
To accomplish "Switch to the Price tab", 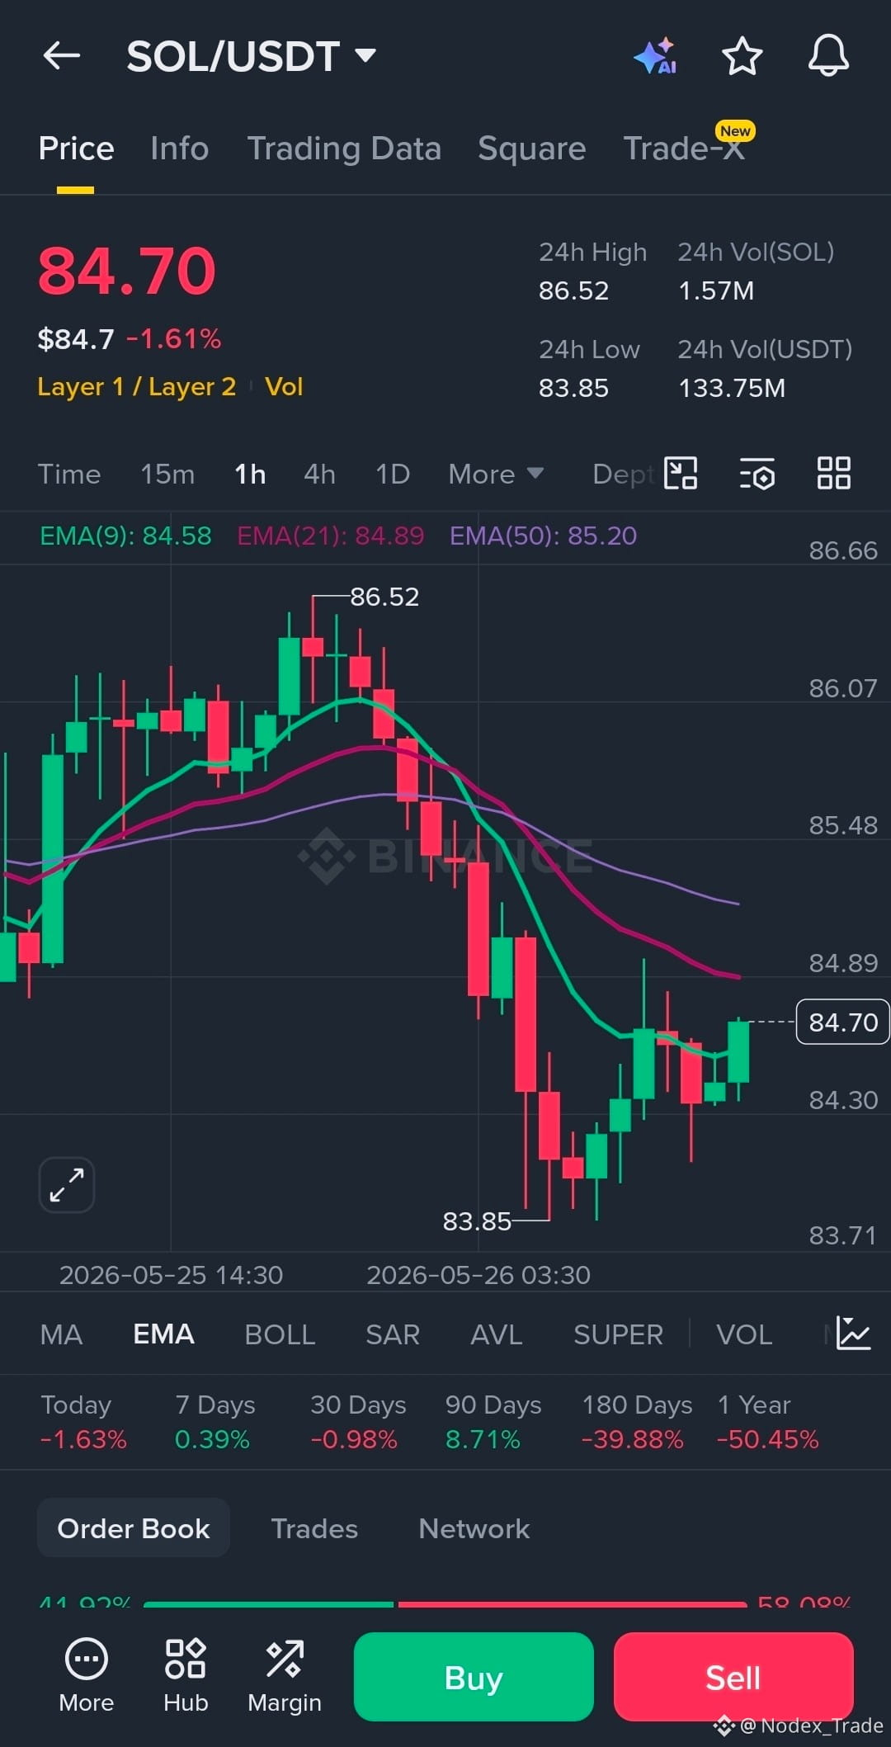I will pyautogui.click(x=76, y=149).
